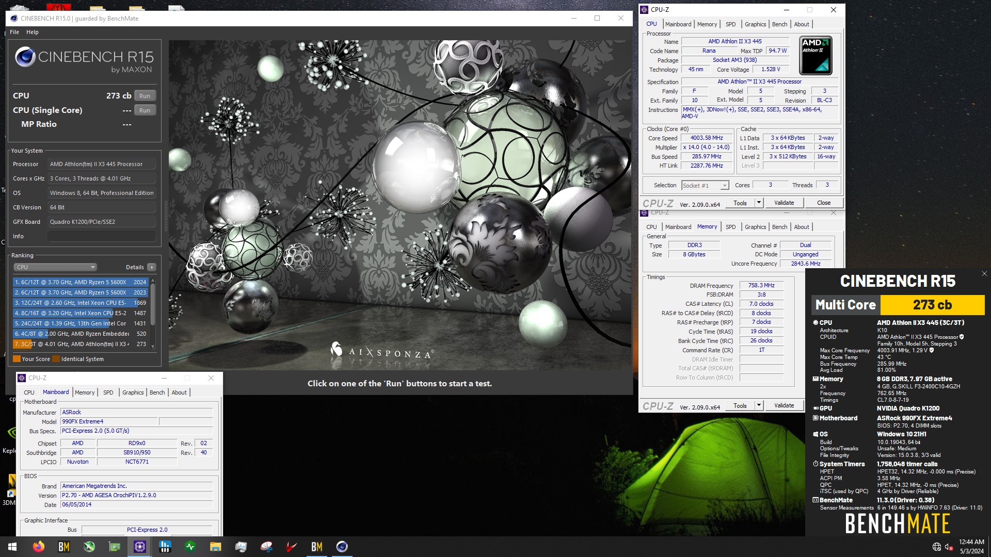Open the Socket #1 selection dropdown
The width and height of the screenshot is (991, 557).
(705, 186)
